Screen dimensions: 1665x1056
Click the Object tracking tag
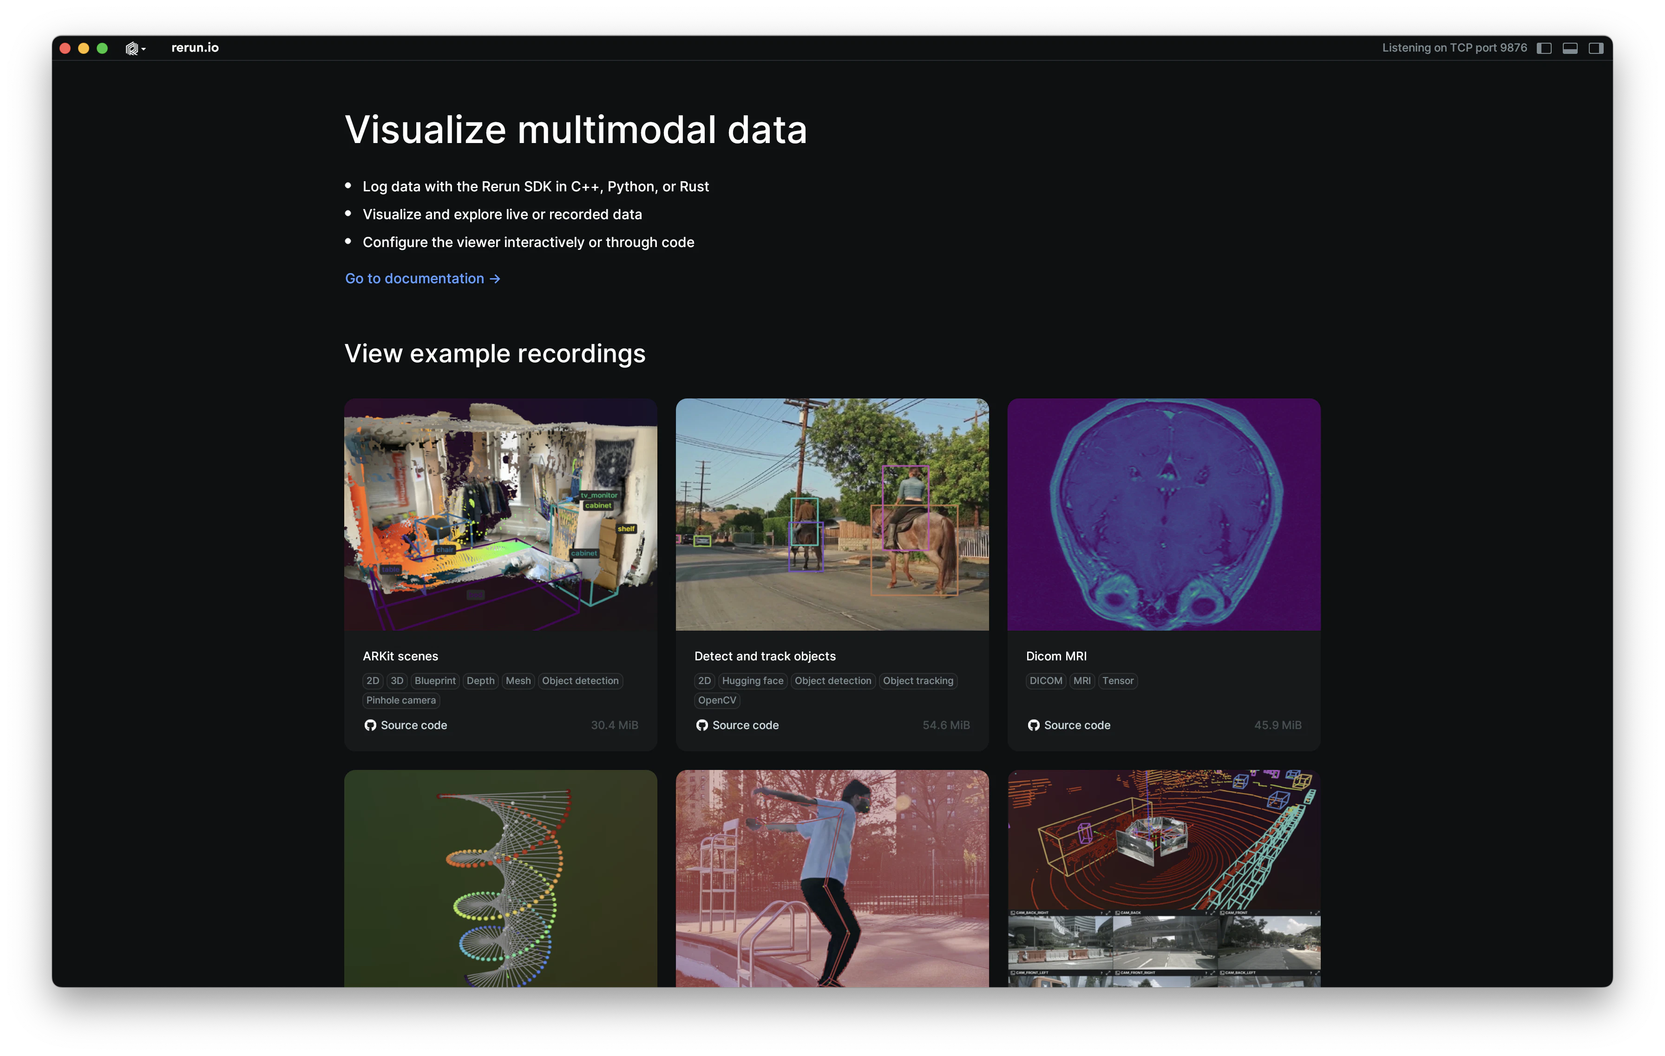(918, 681)
